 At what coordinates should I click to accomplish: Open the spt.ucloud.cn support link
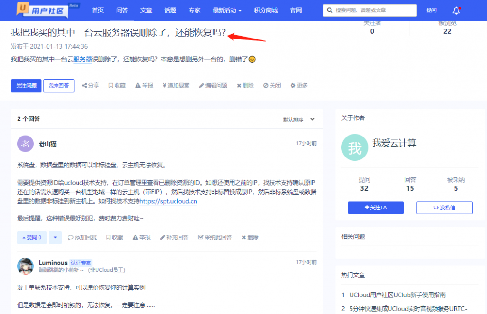168,201
